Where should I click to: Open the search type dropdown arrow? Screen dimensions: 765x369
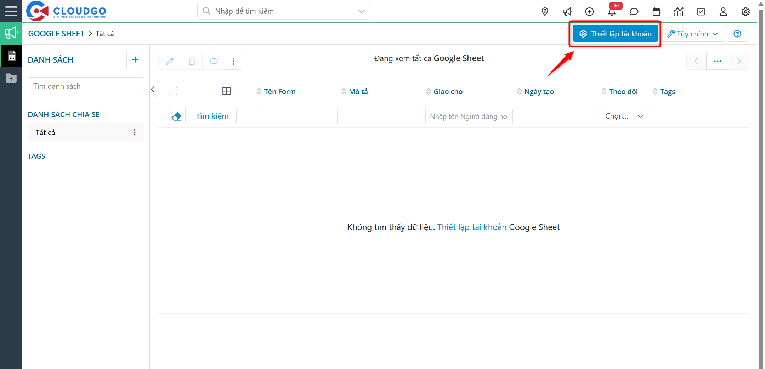(361, 11)
